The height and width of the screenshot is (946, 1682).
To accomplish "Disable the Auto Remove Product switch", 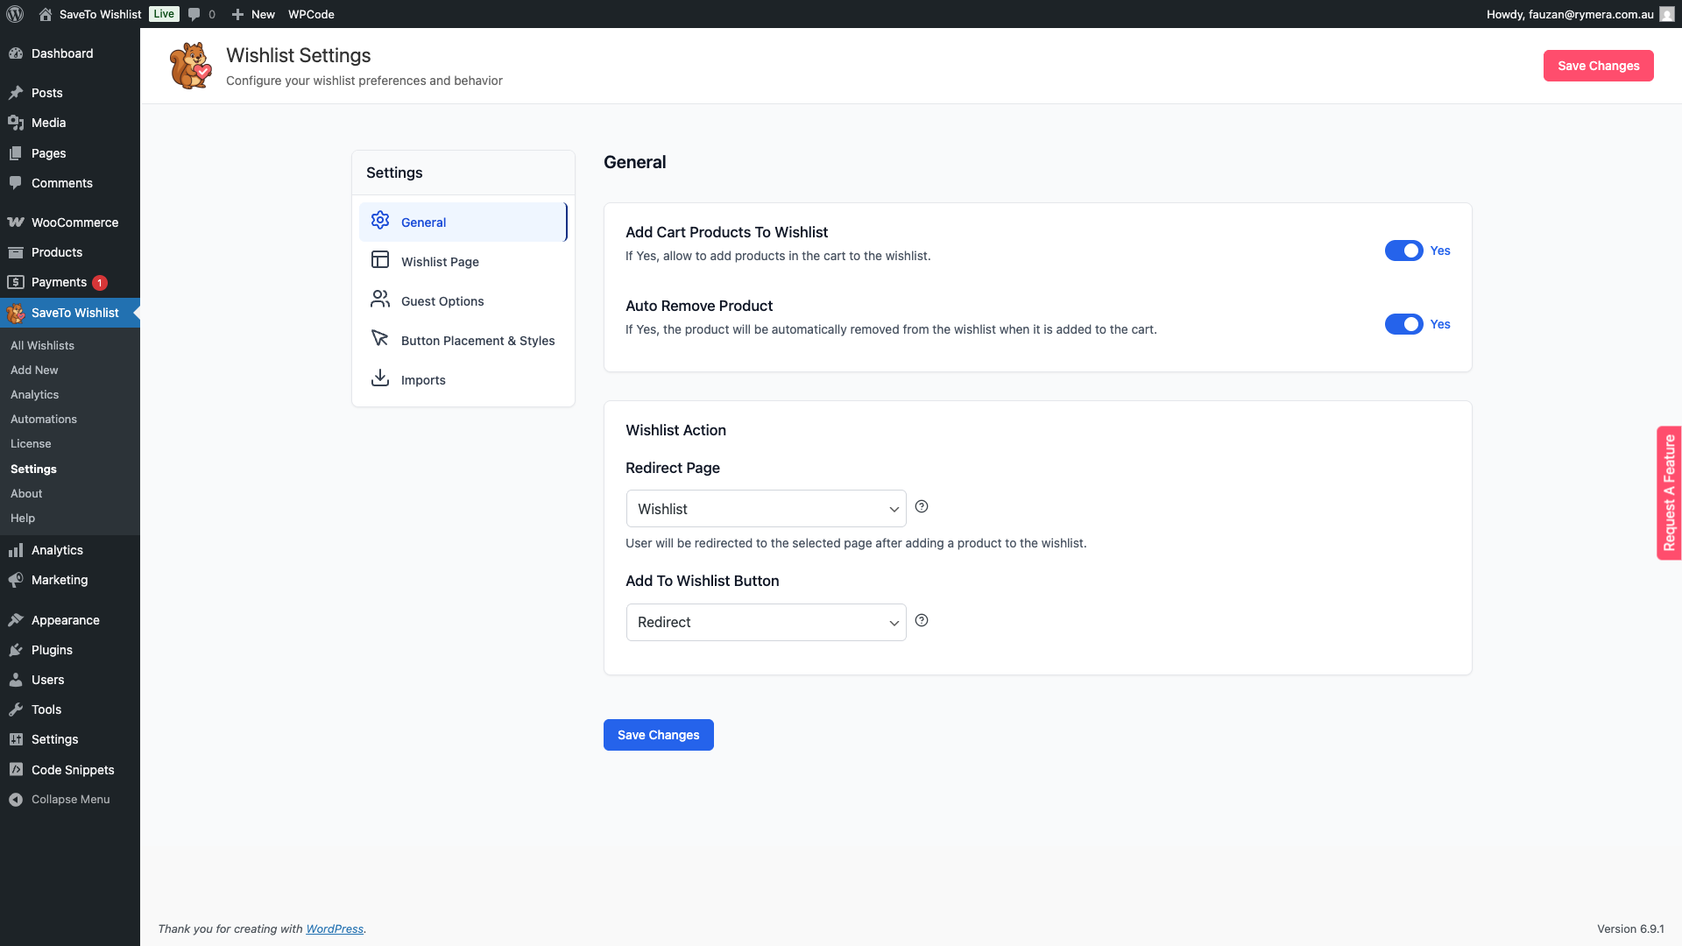I will (1405, 324).
